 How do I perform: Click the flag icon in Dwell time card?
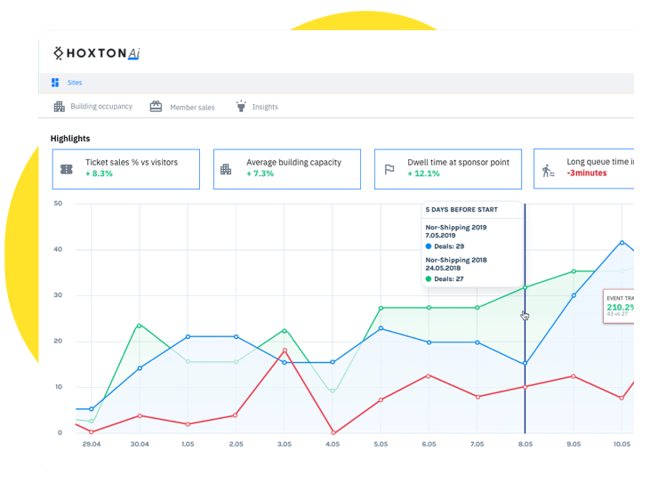tap(389, 170)
